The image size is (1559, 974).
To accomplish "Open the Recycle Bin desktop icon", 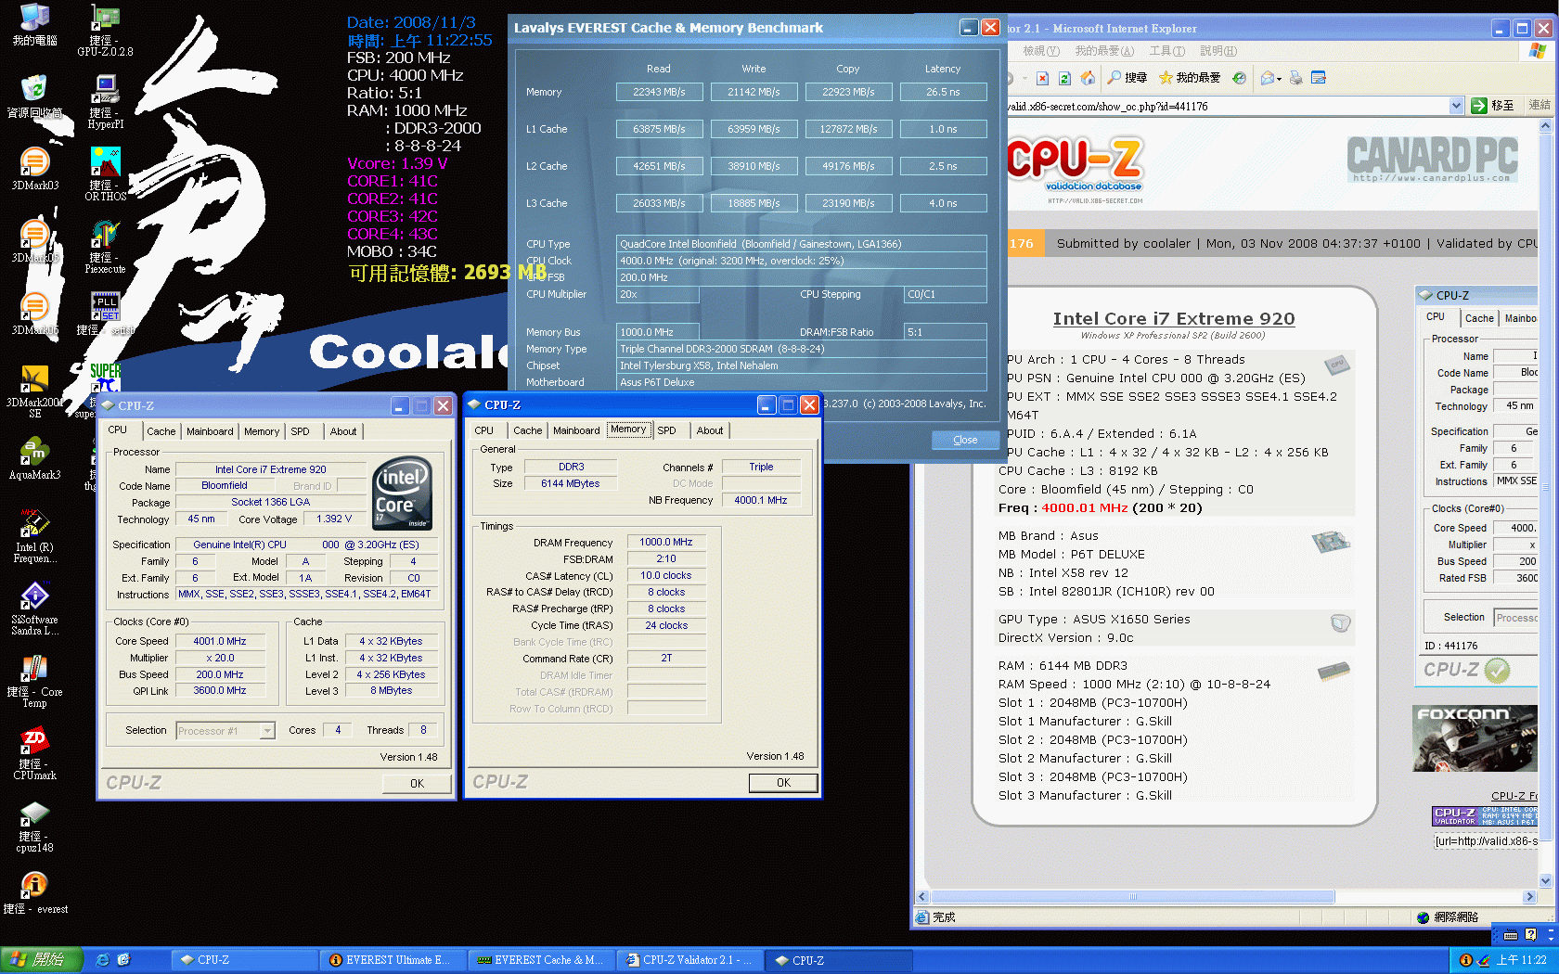I will tap(34, 96).
